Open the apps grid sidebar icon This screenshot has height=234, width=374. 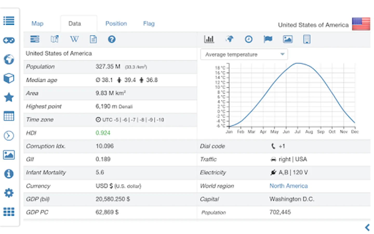(9, 212)
